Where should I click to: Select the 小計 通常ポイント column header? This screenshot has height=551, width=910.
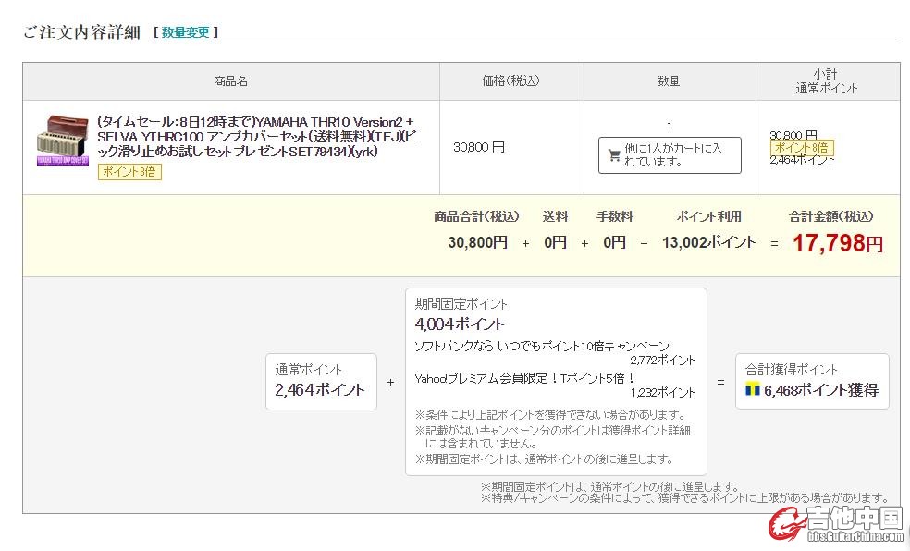coord(827,81)
